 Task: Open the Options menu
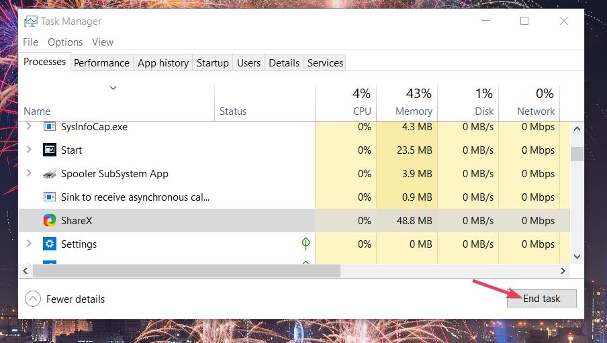[65, 42]
